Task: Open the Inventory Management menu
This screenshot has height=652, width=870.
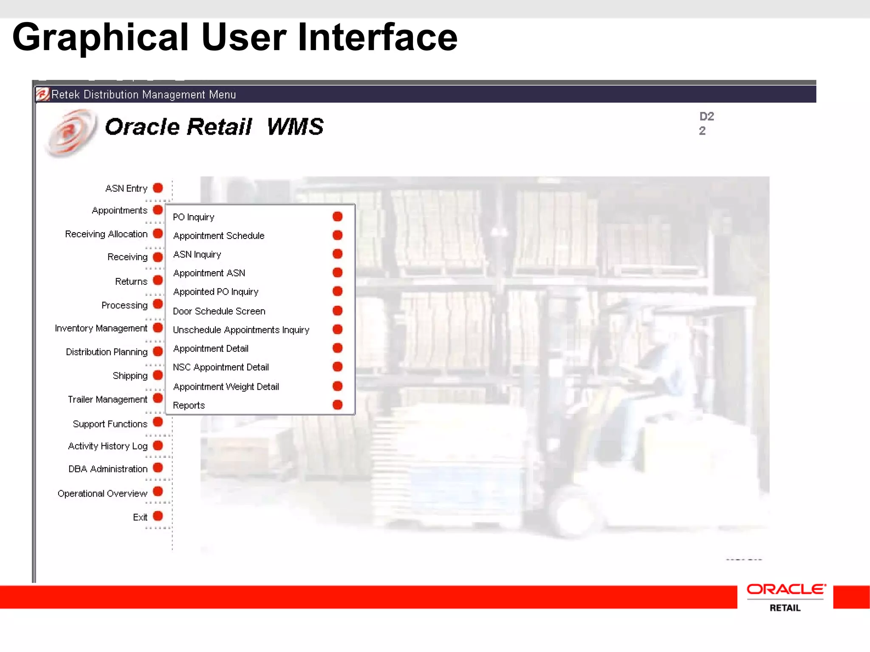Action: coord(101,329)
